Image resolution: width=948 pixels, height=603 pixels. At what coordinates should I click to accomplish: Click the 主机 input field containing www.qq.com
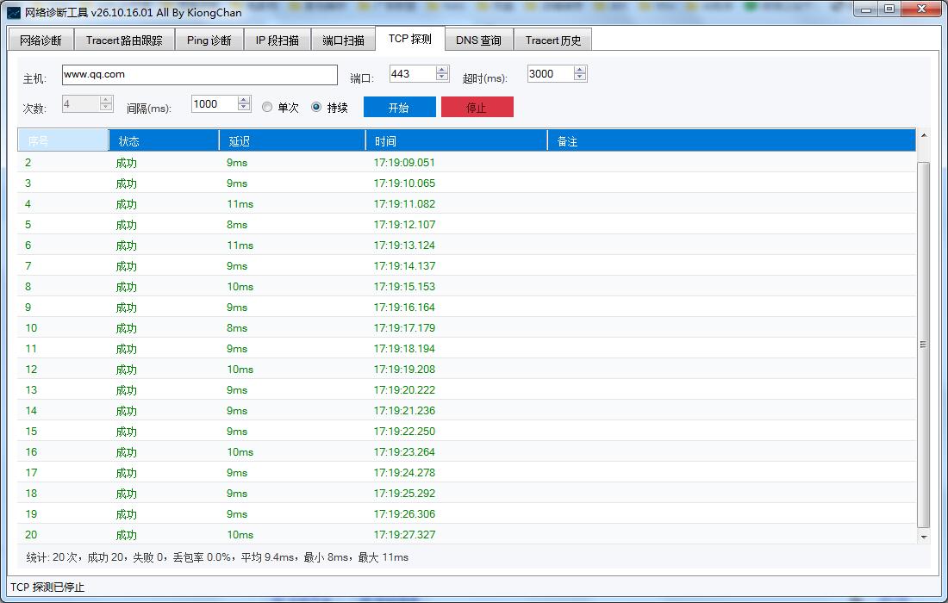(x=200, y=74)
